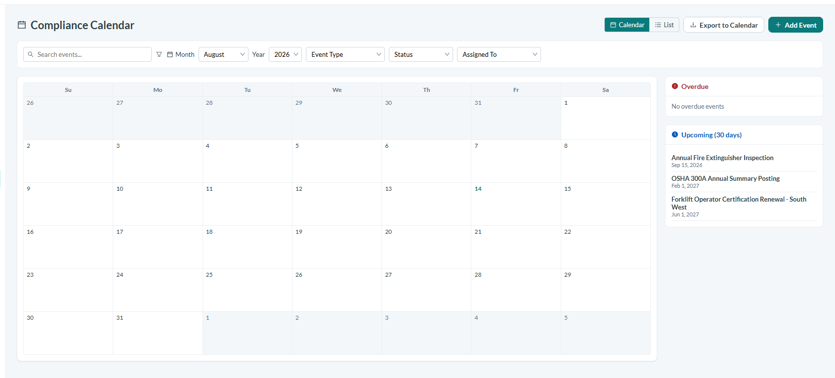Click the Feb 1, 2027 date text
This screenshot has height=378, width=835.
pos(685,186)
